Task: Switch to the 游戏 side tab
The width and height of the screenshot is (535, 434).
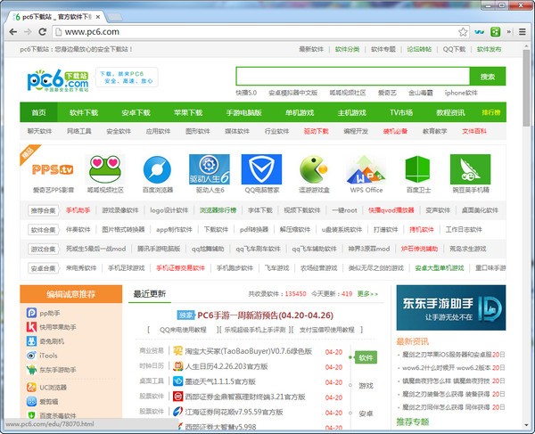Action: pyautogui.click(x=366, y=386)
